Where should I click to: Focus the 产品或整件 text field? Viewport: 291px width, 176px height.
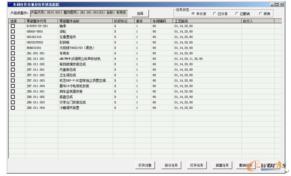pyautogui.click(x=79, y=13)
